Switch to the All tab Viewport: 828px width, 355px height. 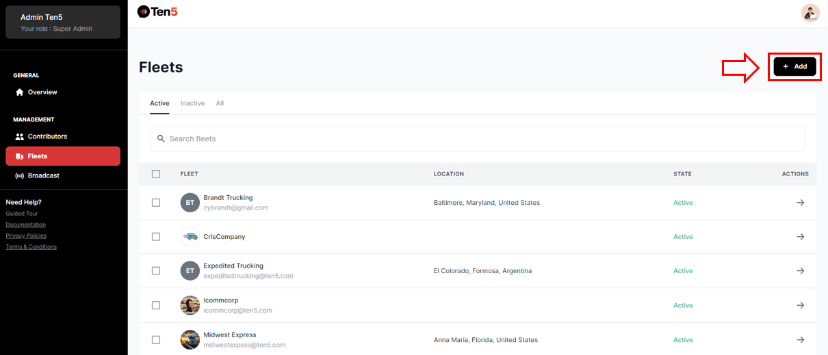[x=220, y=103]
